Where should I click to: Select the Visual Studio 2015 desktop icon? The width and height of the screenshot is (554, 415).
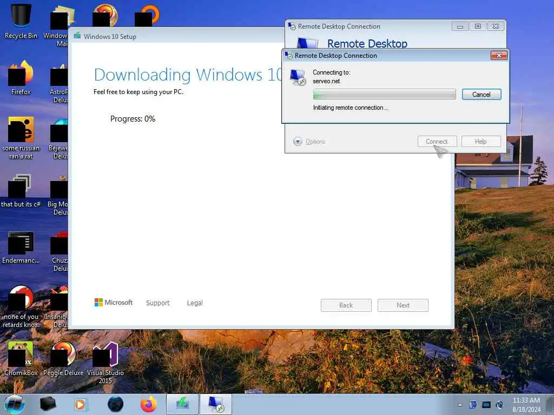click(105, 363)
